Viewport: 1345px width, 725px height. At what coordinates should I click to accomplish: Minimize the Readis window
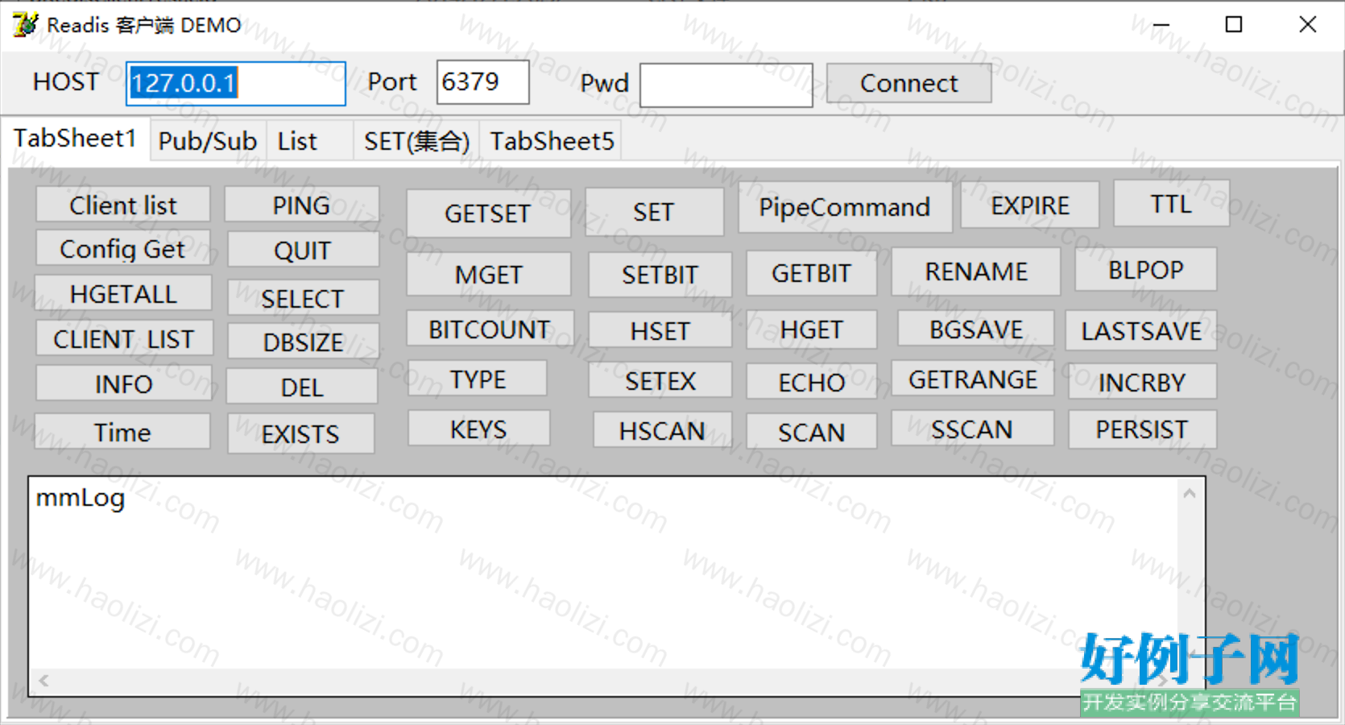1161,25
